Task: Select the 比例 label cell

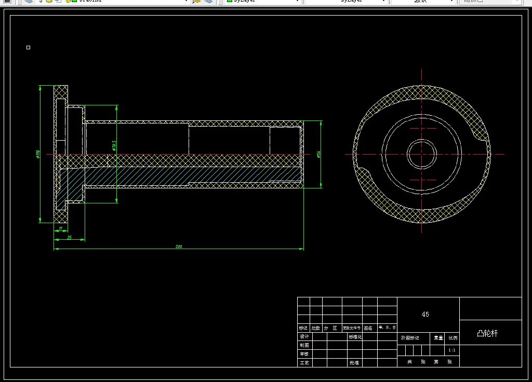Action: 453,337
